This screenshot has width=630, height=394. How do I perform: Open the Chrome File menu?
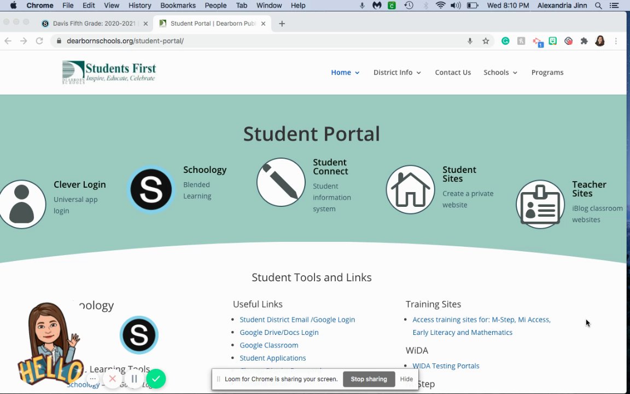click(68, 5)
